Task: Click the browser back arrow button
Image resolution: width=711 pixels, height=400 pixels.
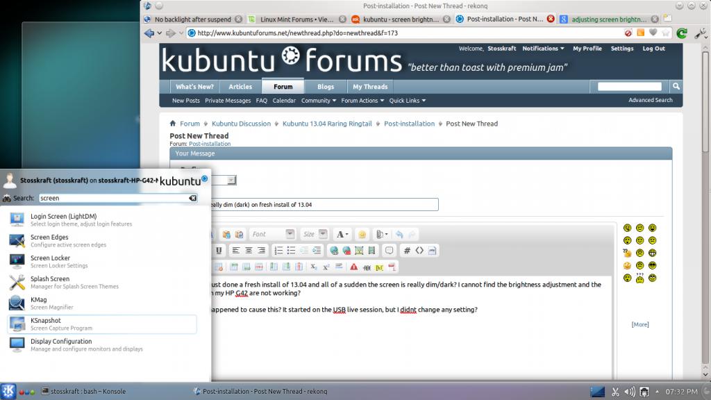Action: click(149, 33)
